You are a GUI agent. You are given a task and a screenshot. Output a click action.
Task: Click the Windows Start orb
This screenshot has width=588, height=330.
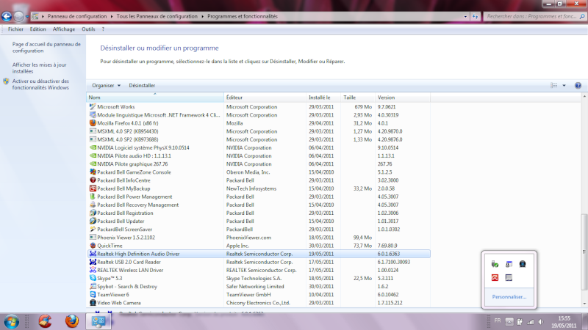[x=11, y=321]
